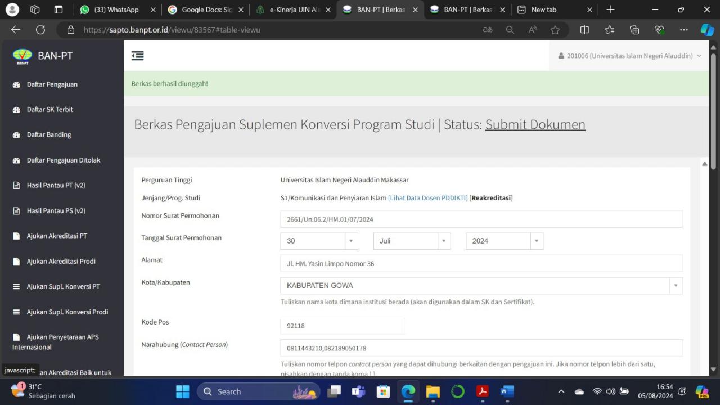Open Copilot from the browser toolbar
The width and height of the screenshot is (720, 405).
pyautogui.click(x=707, y=30)
